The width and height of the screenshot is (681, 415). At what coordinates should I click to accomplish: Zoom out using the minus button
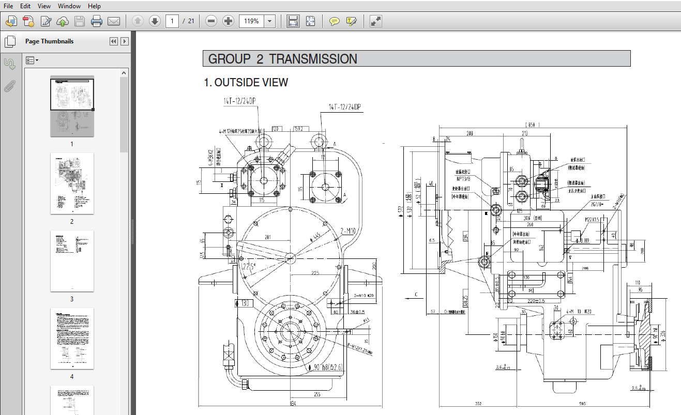click(x=211, y=21)
